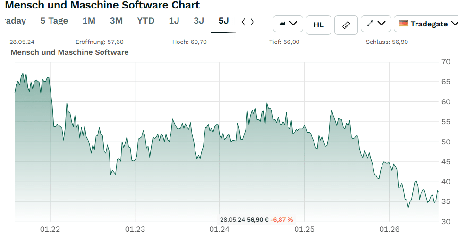
Task: Click the 60 y-axis label
Action: click(446, 102)
